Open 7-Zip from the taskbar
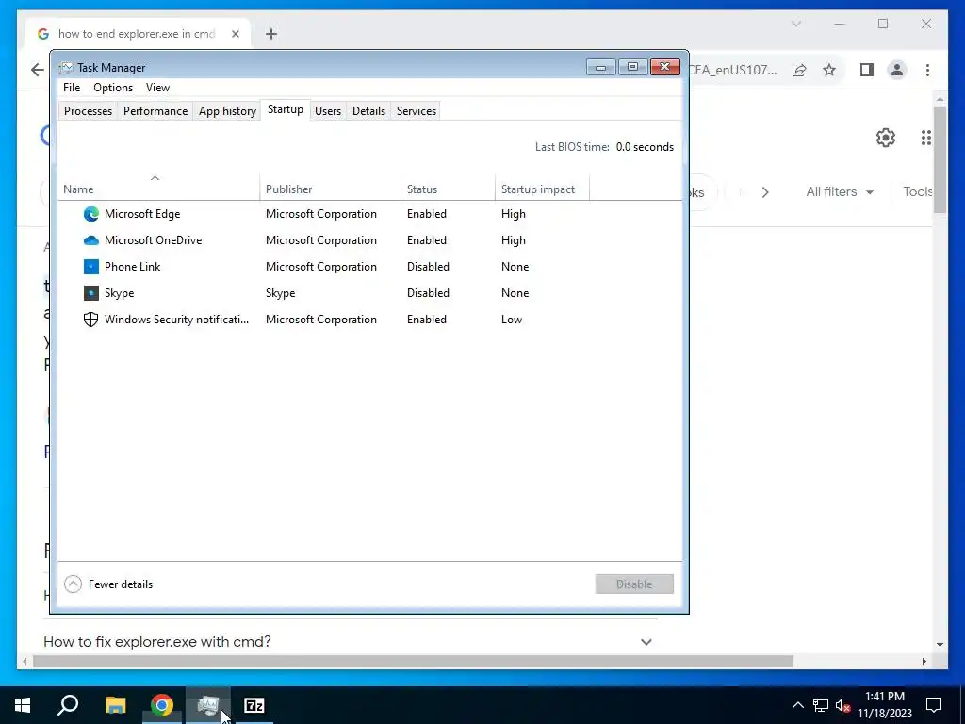Image resolution: width=965 pixels, height=724 pixels. pyautogui.click(x=254, y=705)
